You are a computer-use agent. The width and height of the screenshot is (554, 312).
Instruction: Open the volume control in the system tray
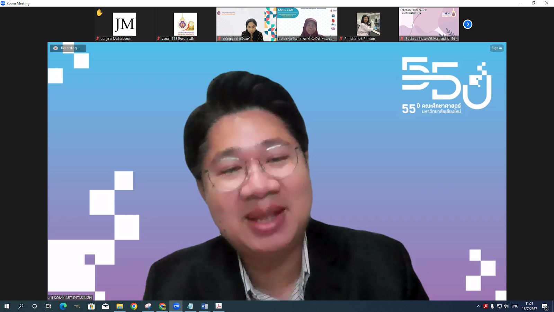pos(506,306)
